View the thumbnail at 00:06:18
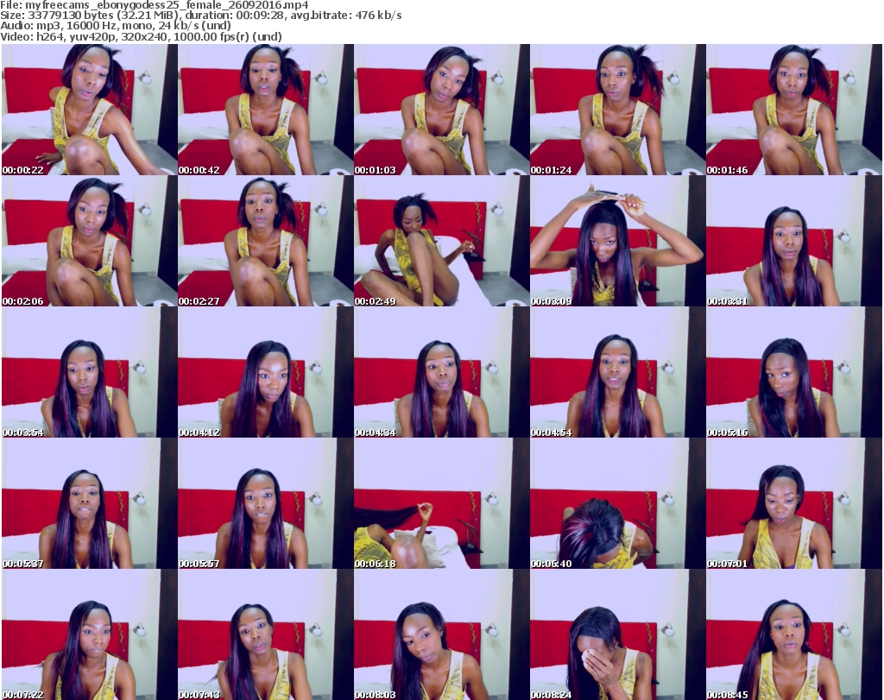 [441, 503]
